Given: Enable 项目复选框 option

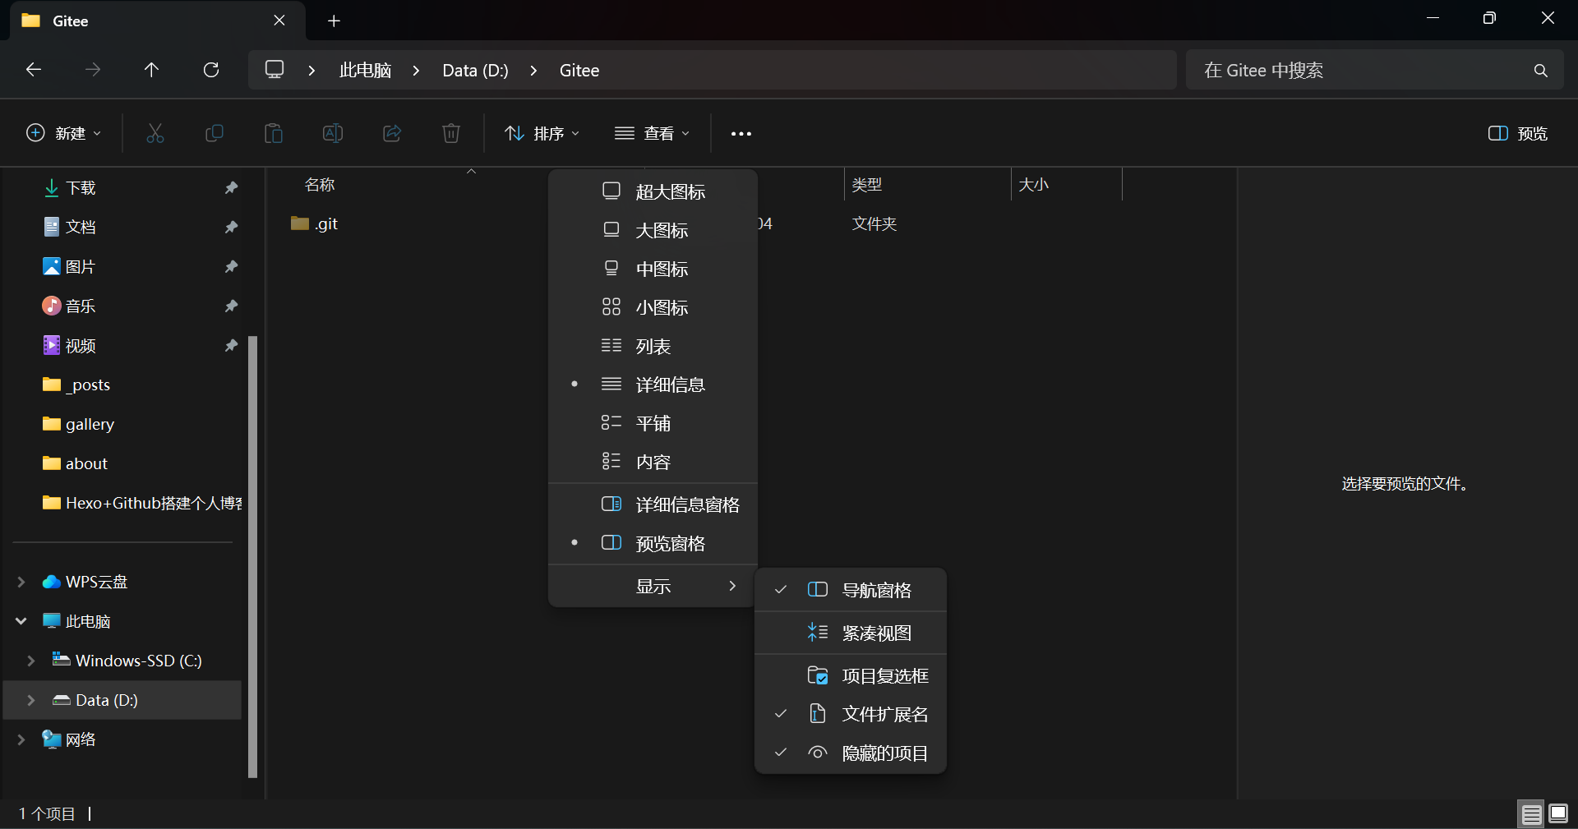Looking at the screenshot, I should point(851,675).
